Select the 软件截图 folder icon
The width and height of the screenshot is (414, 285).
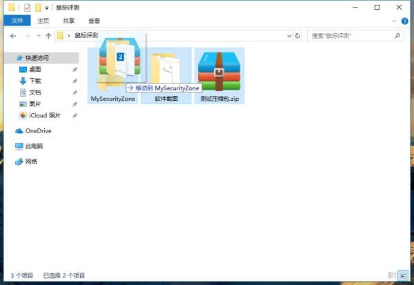tap(166, 69)
